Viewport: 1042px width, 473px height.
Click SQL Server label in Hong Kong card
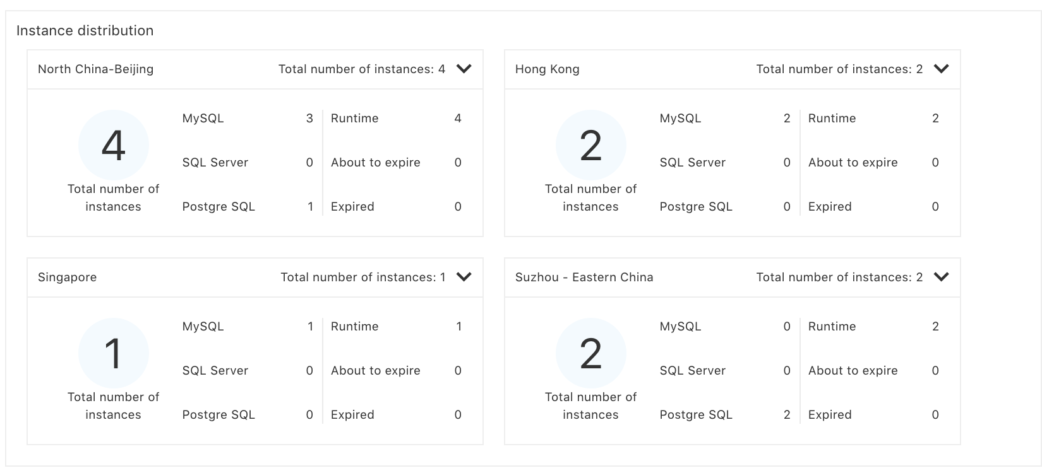692,163
